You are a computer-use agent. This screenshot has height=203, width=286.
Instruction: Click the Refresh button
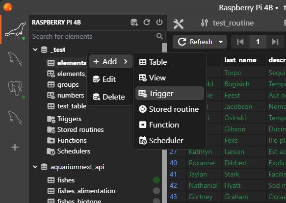click(195, 42)
